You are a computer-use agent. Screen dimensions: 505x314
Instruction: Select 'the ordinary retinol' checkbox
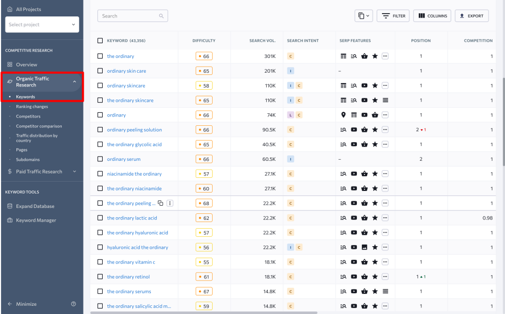click(x=100, y=277)
